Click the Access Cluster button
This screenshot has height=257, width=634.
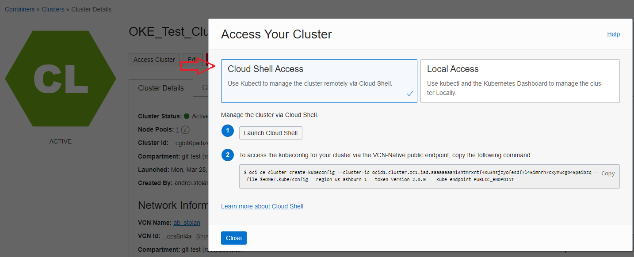[154, 60]
